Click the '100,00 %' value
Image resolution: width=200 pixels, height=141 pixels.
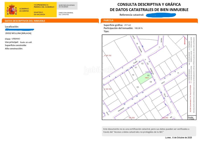pyautogui.click(x=138, y=28)
